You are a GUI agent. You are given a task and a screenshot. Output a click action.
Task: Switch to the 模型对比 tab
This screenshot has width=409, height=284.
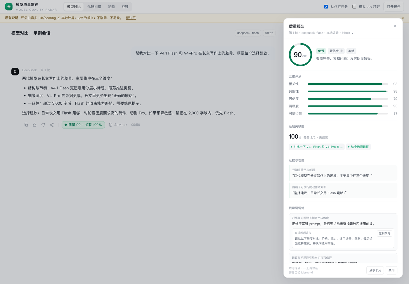74,6
